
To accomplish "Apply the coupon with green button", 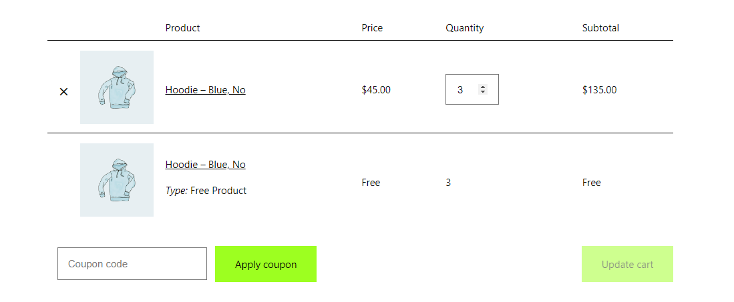I will tap(265, 264).
